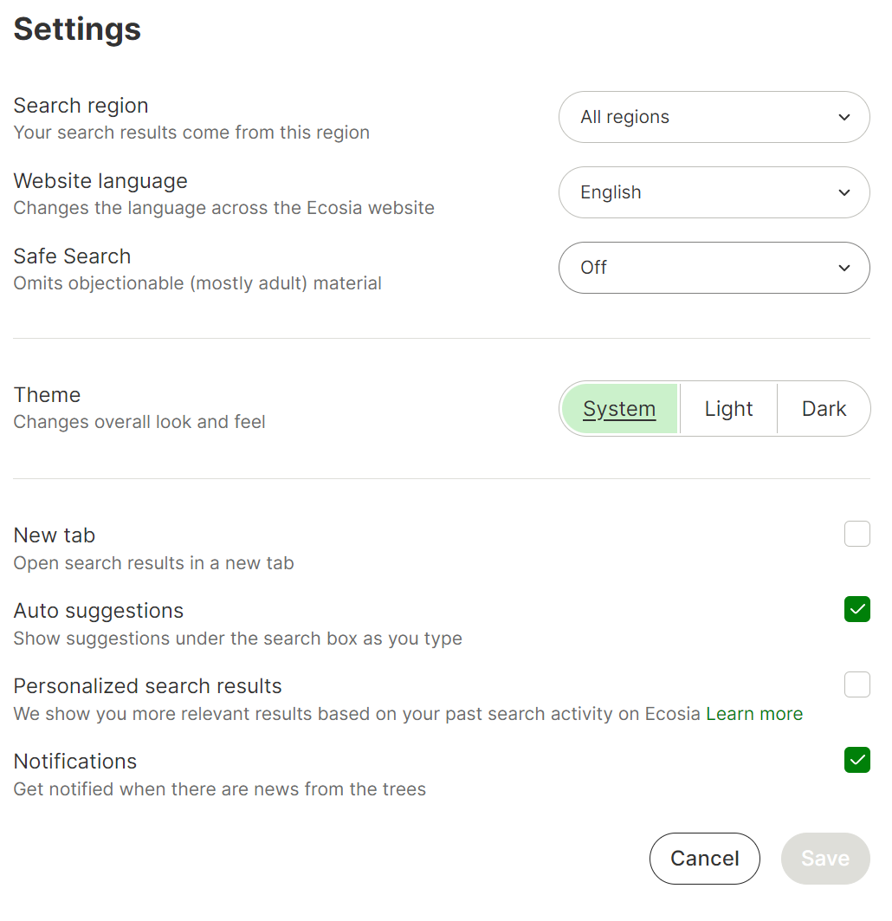Switch theme to Dark
This screenshot has width=892, height=921.
[824, 409]
